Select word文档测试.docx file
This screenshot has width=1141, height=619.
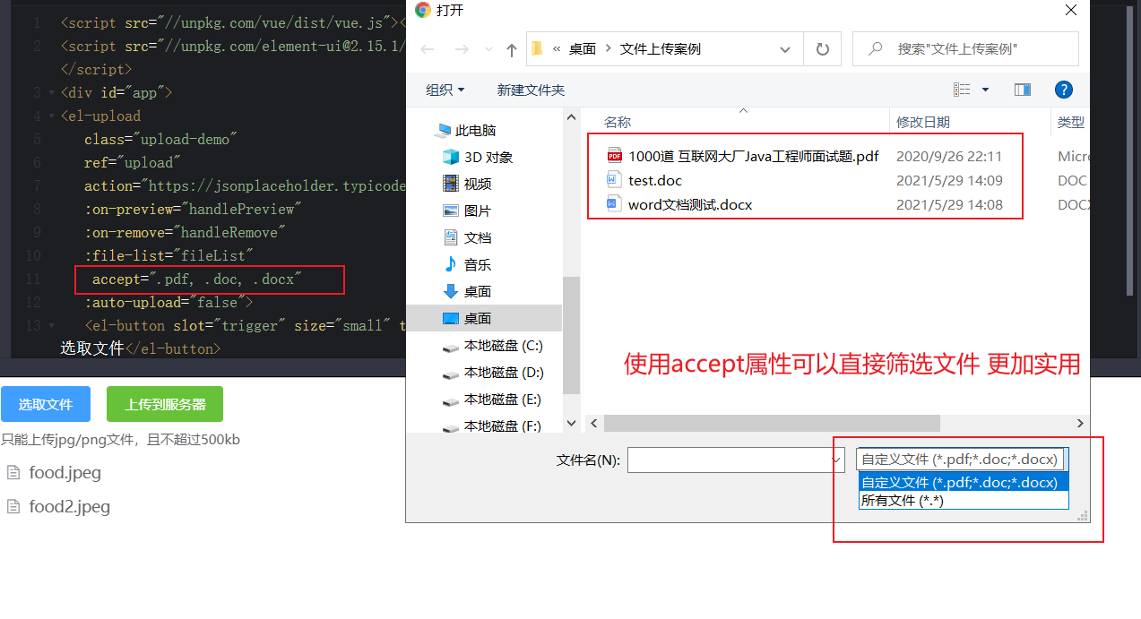[x=690, y=204]
